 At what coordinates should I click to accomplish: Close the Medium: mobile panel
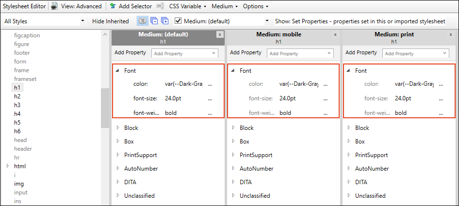click(335, 34)
